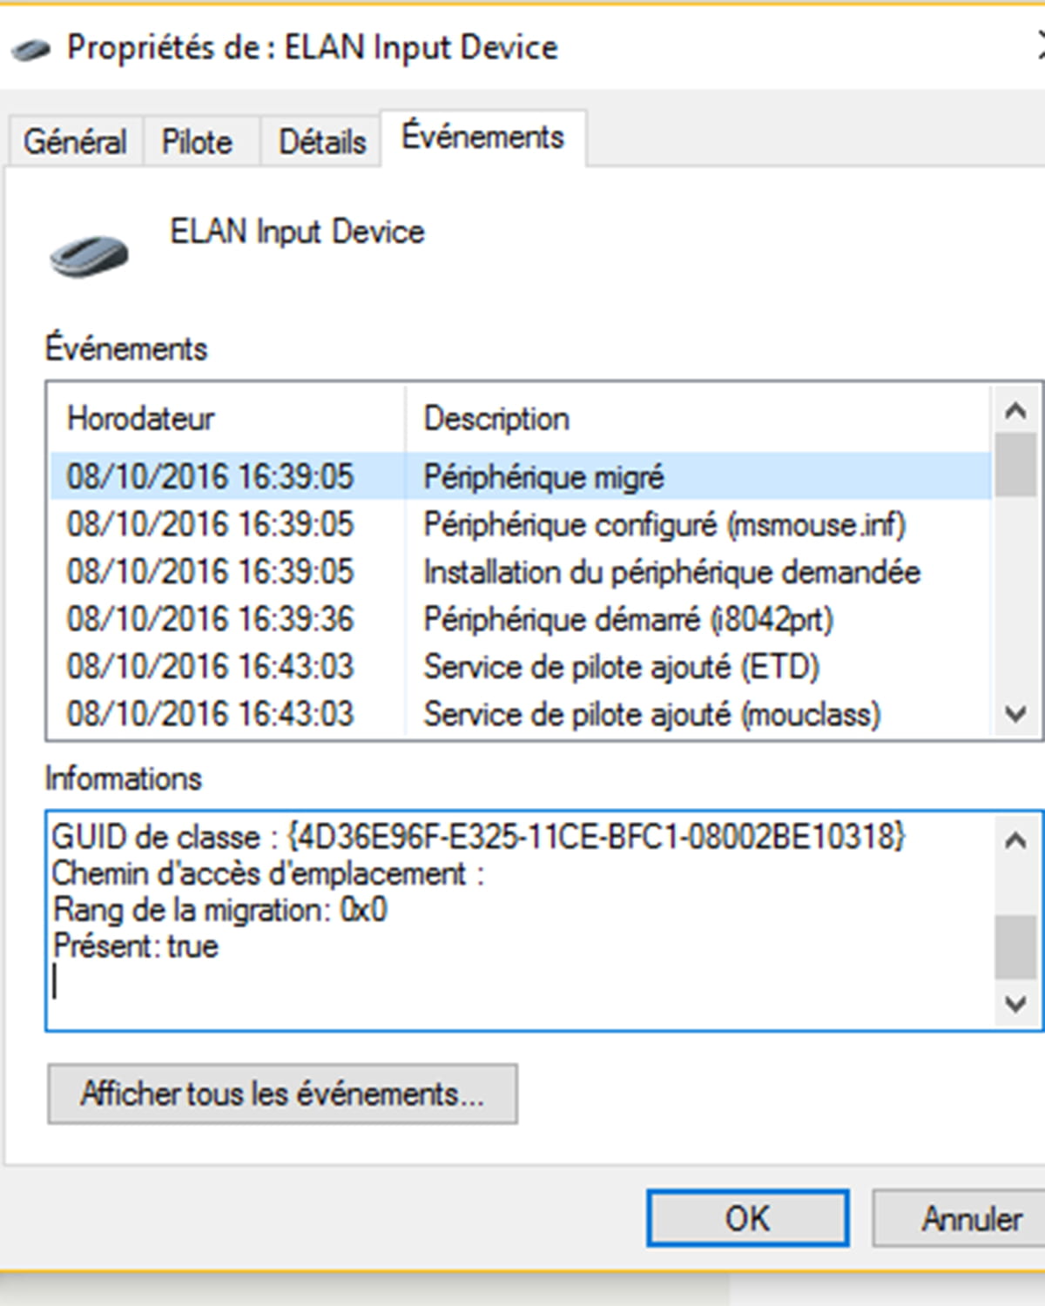Select the Périphérique migré event row

[521, 476]
